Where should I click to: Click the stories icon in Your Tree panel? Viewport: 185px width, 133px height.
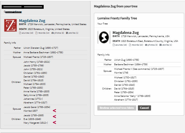click(161, 45)
